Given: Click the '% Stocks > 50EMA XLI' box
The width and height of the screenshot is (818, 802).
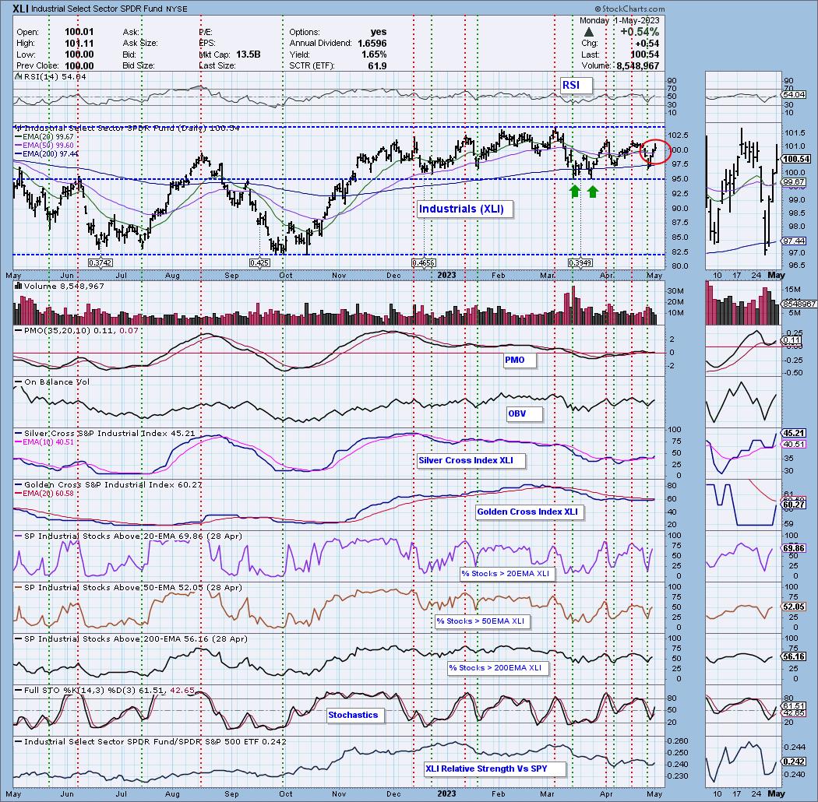Looking at the screenshot, I should pyautogui.click(x=481, y=621).
